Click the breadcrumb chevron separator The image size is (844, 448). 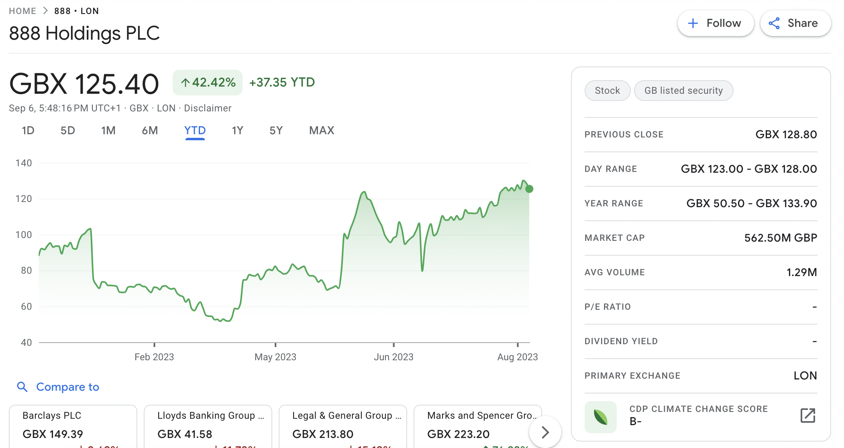click(45, 11)
